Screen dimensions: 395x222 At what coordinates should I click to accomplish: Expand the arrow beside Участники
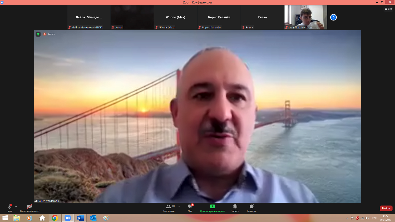point(179,206)
